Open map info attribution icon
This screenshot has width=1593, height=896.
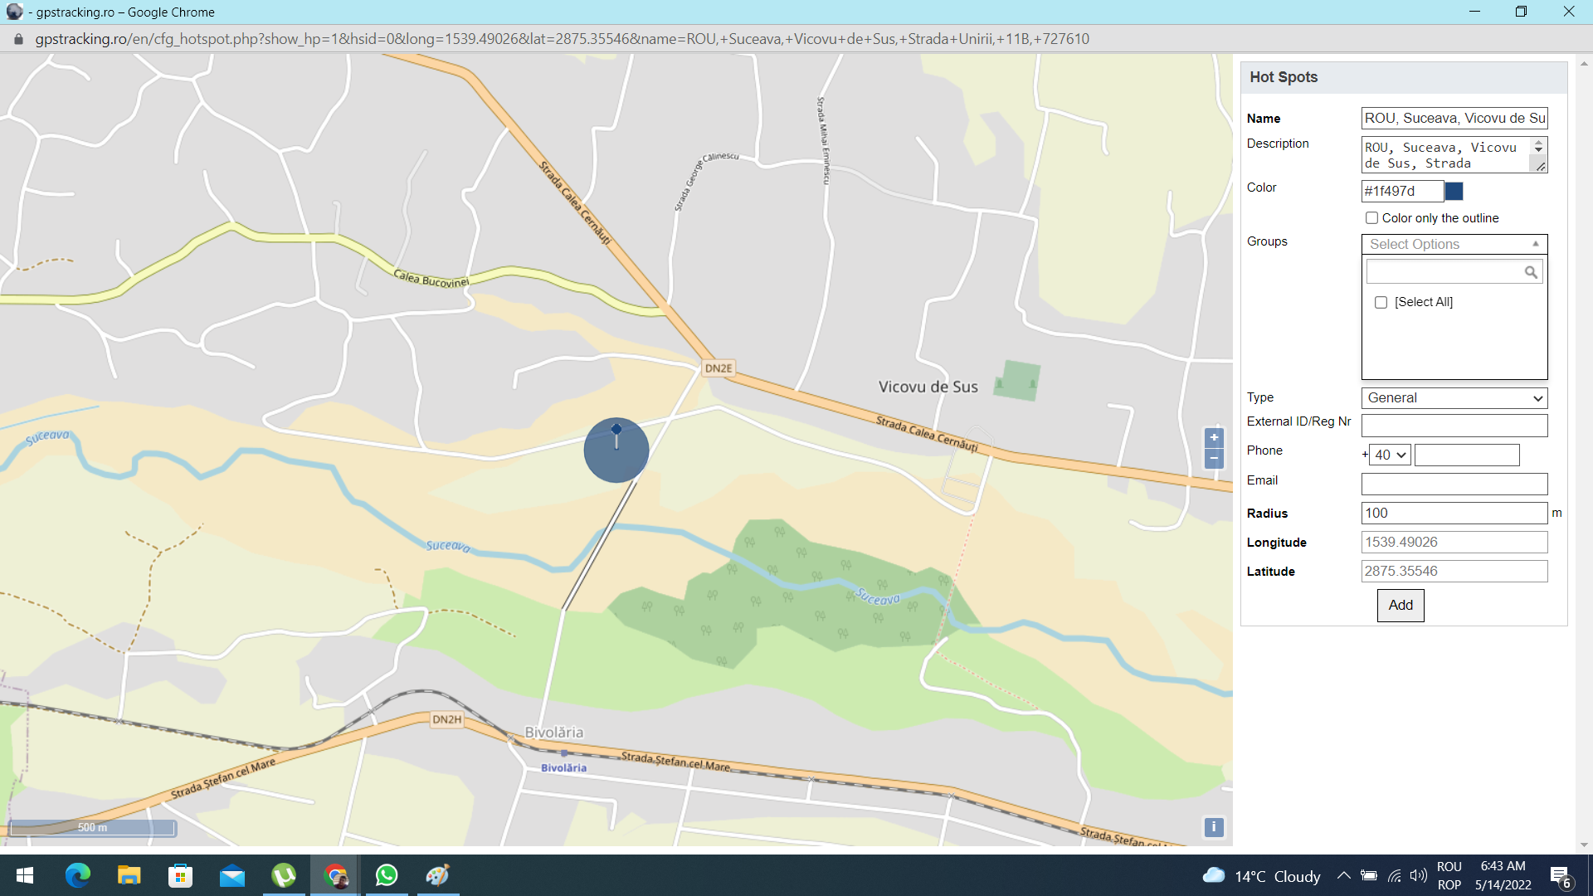[x=1213, y=826]
